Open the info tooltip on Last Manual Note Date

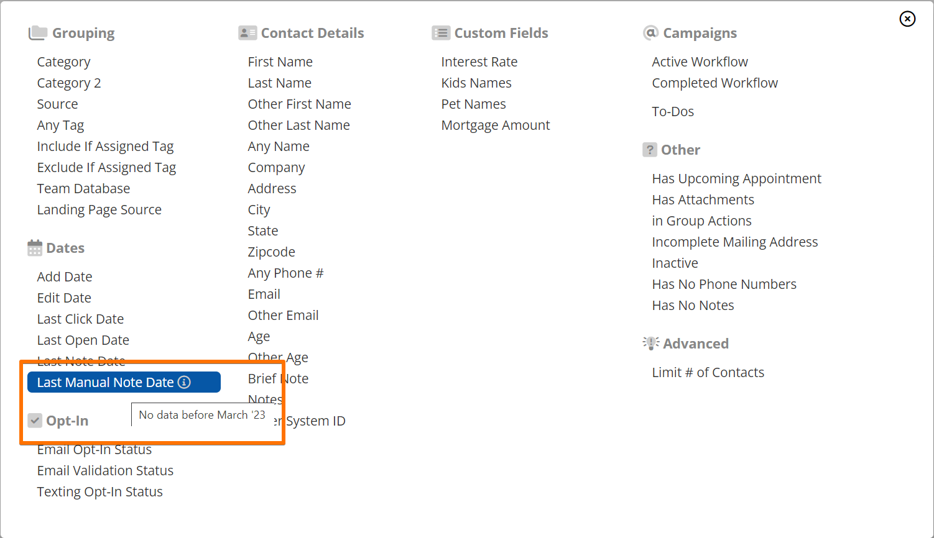(184, 382)
